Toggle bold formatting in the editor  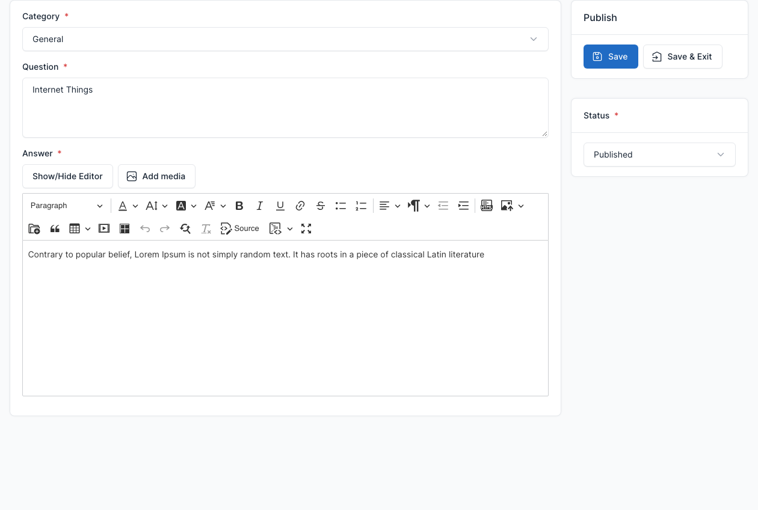(x=239, y=206)
